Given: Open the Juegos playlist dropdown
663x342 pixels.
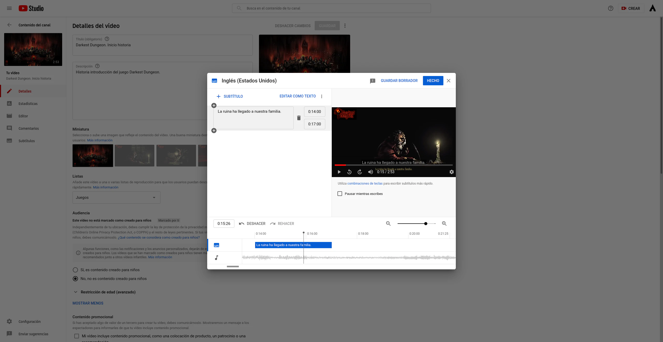Looking at the screenshot, I should coord(116,197).
